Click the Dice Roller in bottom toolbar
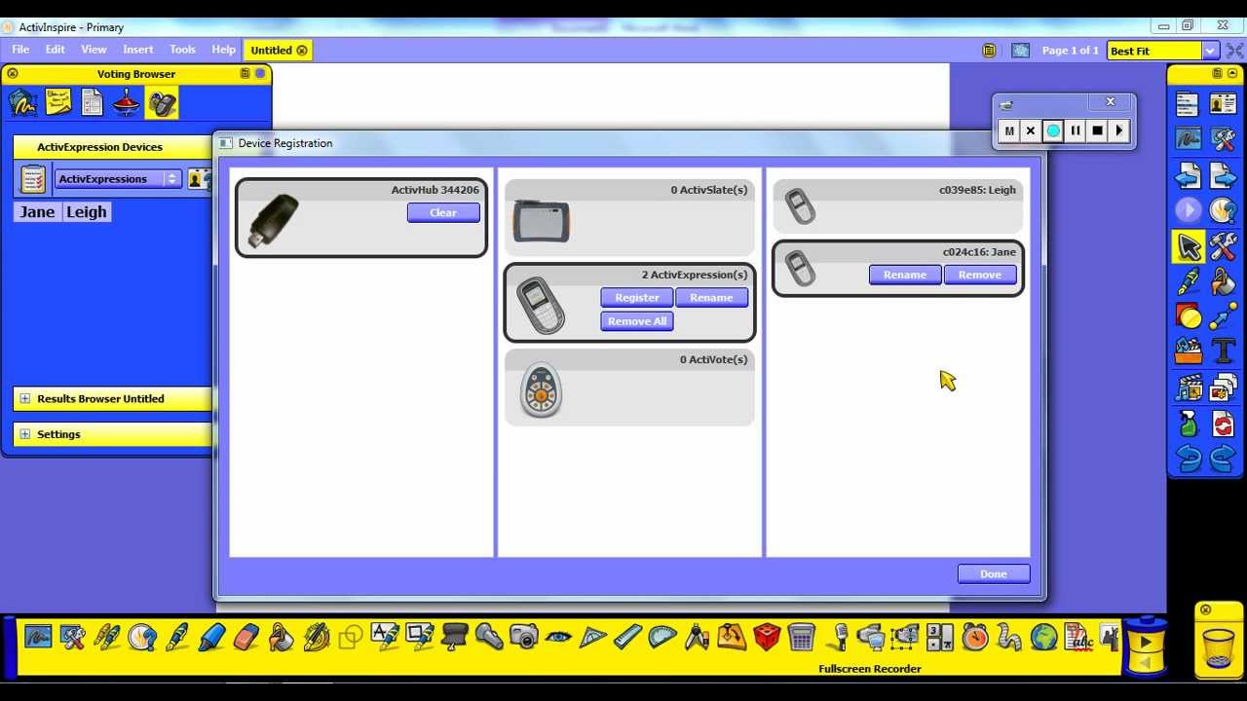The width and height of the screenshot is (1247, 701). click(x=767, y=637)
